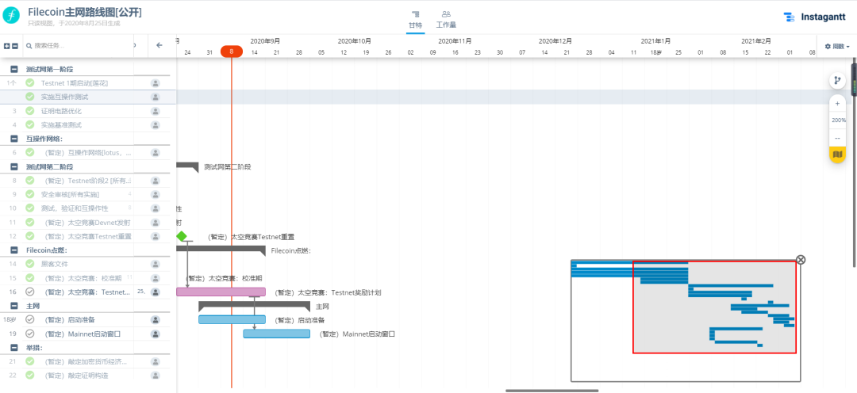This screenshot has width=857, height=393.
Task: Click assignee icon for 安全审核 row
Action: pyautogui.click(x=156, y=194)
